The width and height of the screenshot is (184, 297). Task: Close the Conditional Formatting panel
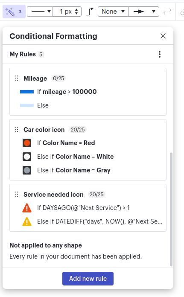tap(163, 36)
